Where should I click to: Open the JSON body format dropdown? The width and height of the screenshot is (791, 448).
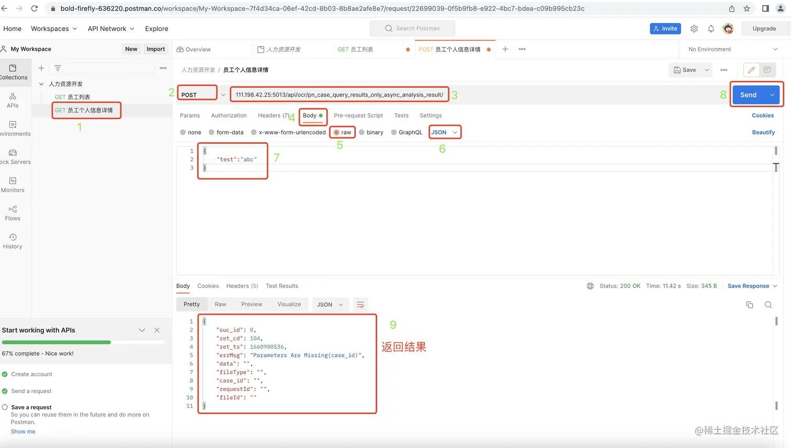[445, 132]
